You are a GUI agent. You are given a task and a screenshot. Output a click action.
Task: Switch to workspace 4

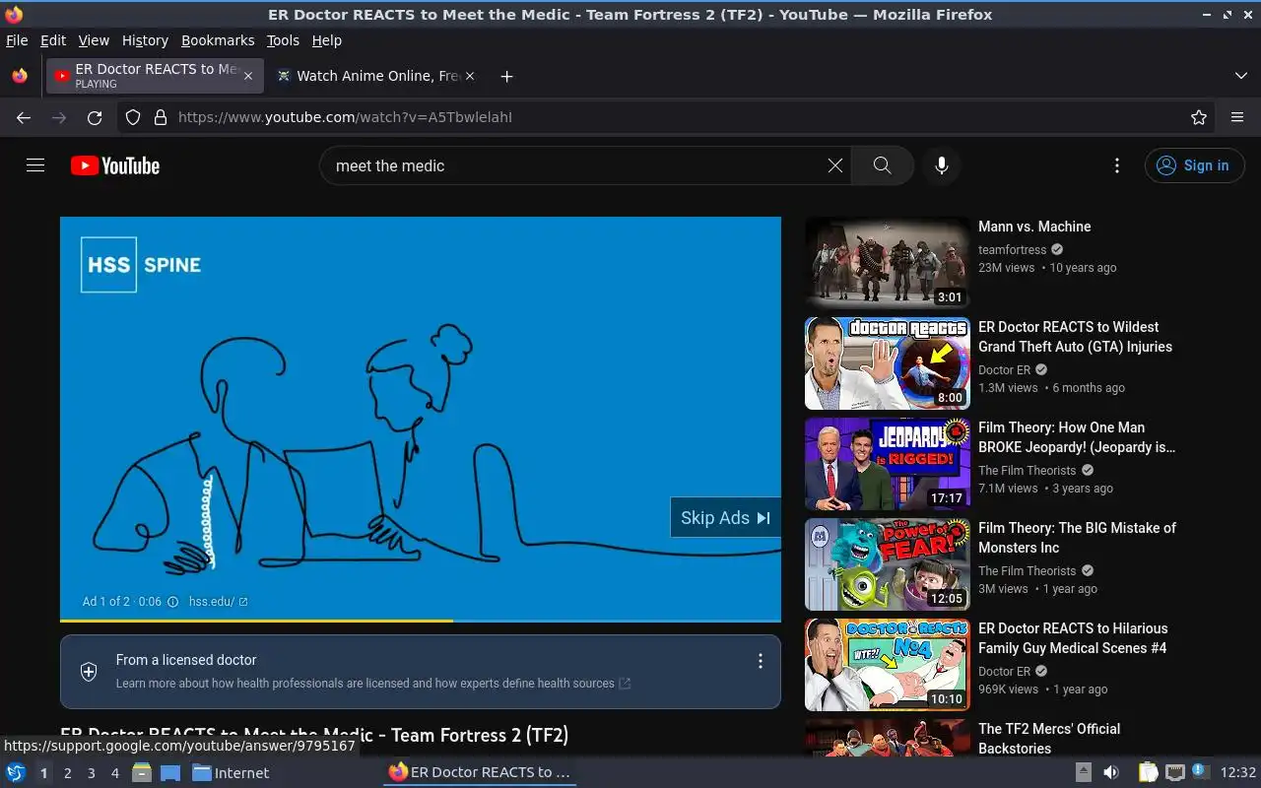(x=115, y=773)
